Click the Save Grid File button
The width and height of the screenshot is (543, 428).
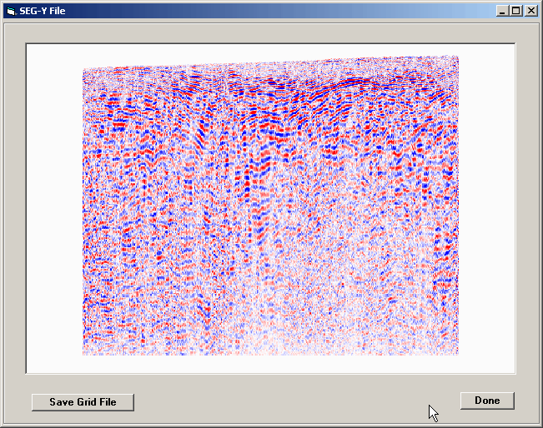click(x=83, y=402)
